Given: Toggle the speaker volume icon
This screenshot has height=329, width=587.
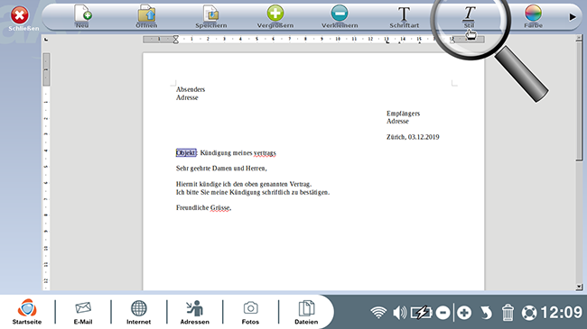Looking at the screenshot, I should (399, 313).
